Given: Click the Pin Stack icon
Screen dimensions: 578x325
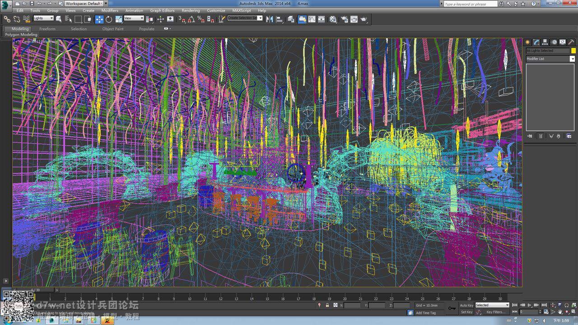Looking at the screenshot, I should 530,136.
